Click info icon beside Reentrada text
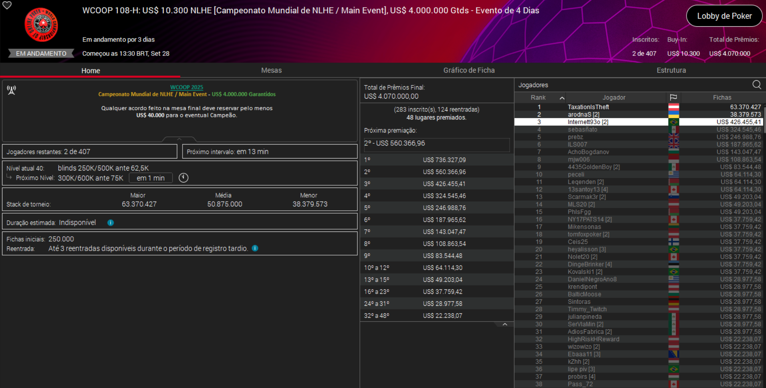The width and height of the screenshot is (766, 388). point(255,248)
